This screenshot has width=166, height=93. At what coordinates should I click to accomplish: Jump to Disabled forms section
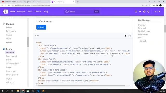coord(144,31)
